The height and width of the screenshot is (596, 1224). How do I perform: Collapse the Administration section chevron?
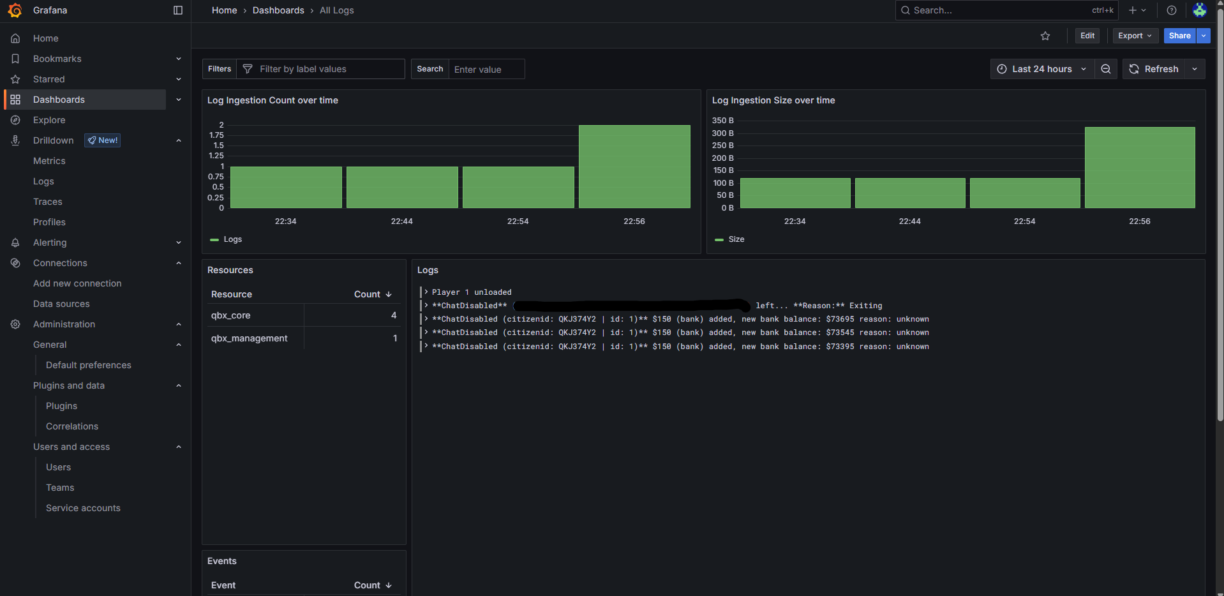tap(179, 324)
